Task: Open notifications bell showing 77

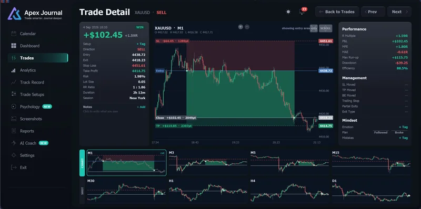Action: [x=302, y=12]
